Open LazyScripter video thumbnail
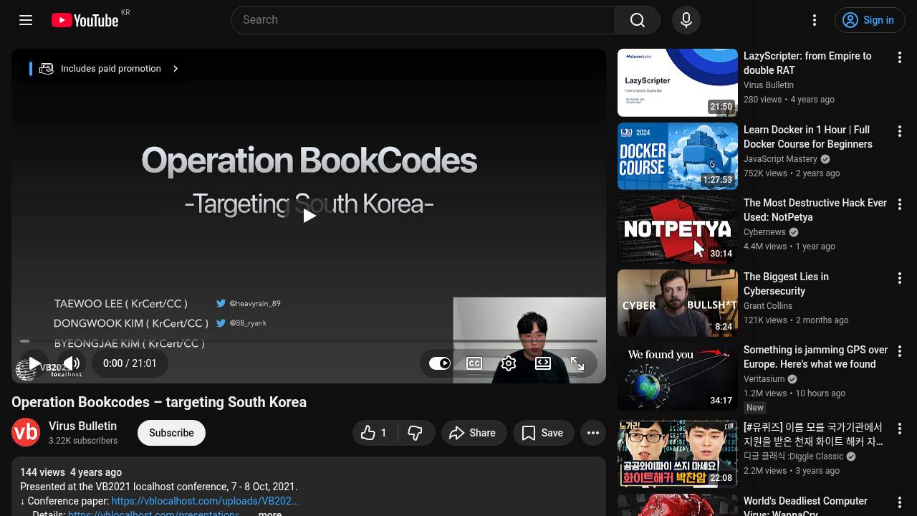The width and height of the screenshot is (917, 516). (x=678, y=82)
